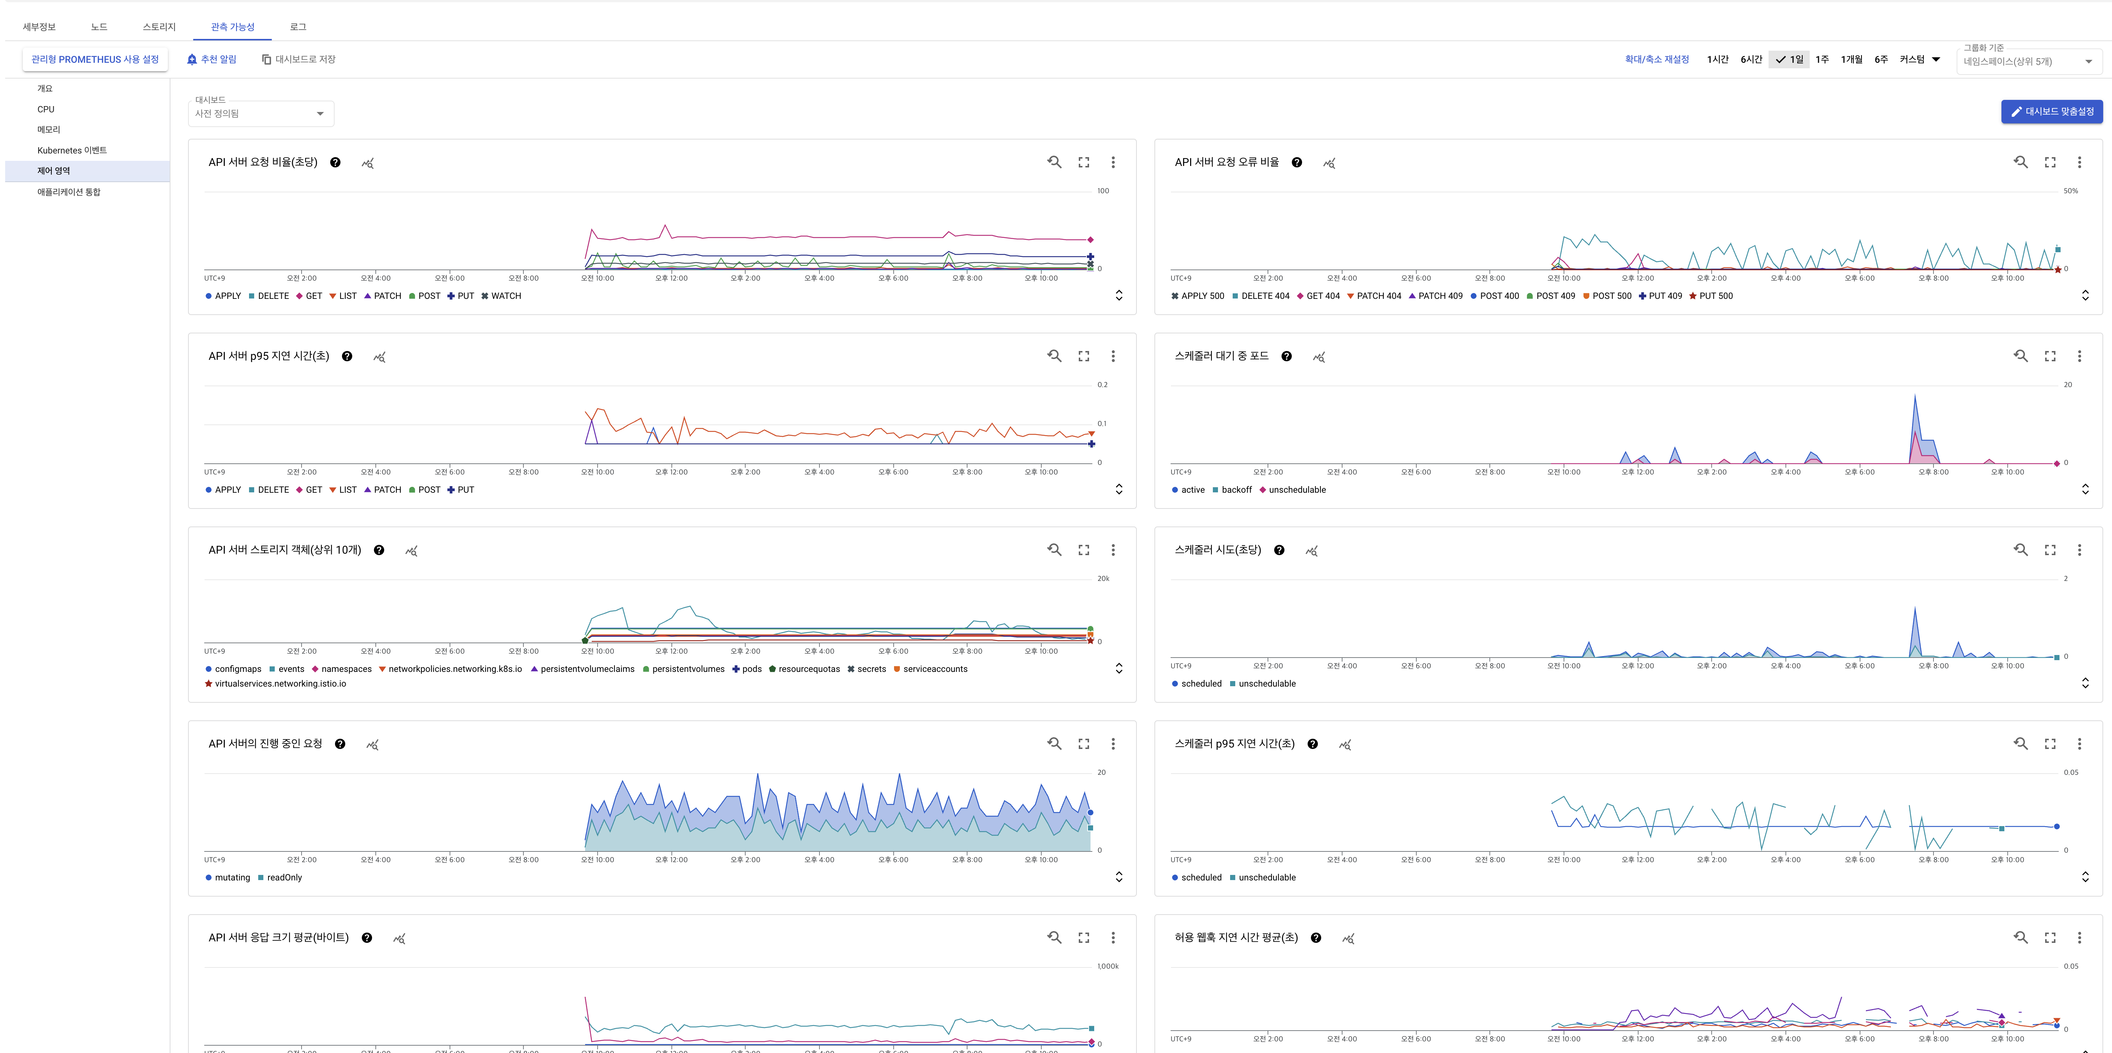Click help icon for API 서버 스토리지 객체
Image resolution: width=2112 pixels, height=1053 pixels.
point(379,550)
